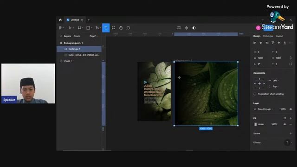Switch to the Inspect tab
The image size is (297, 167).
(x=279, y=36)
